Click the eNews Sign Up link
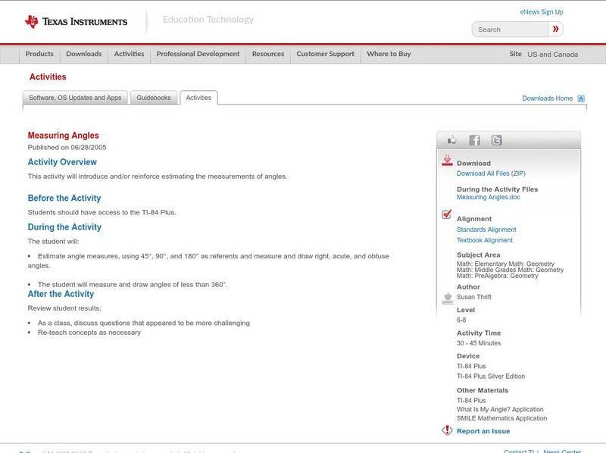Image resolution: width=606 pixels, height=453 pixels. 542,12
